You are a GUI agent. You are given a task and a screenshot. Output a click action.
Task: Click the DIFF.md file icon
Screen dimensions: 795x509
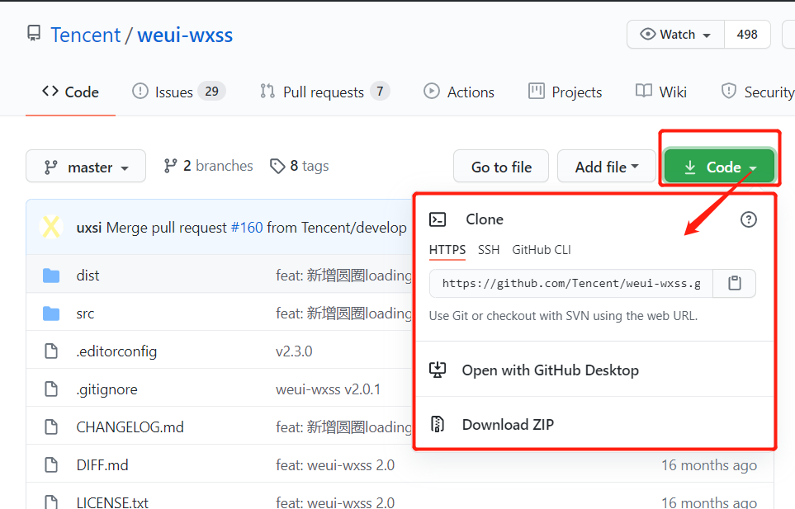(x=51, y=464)
